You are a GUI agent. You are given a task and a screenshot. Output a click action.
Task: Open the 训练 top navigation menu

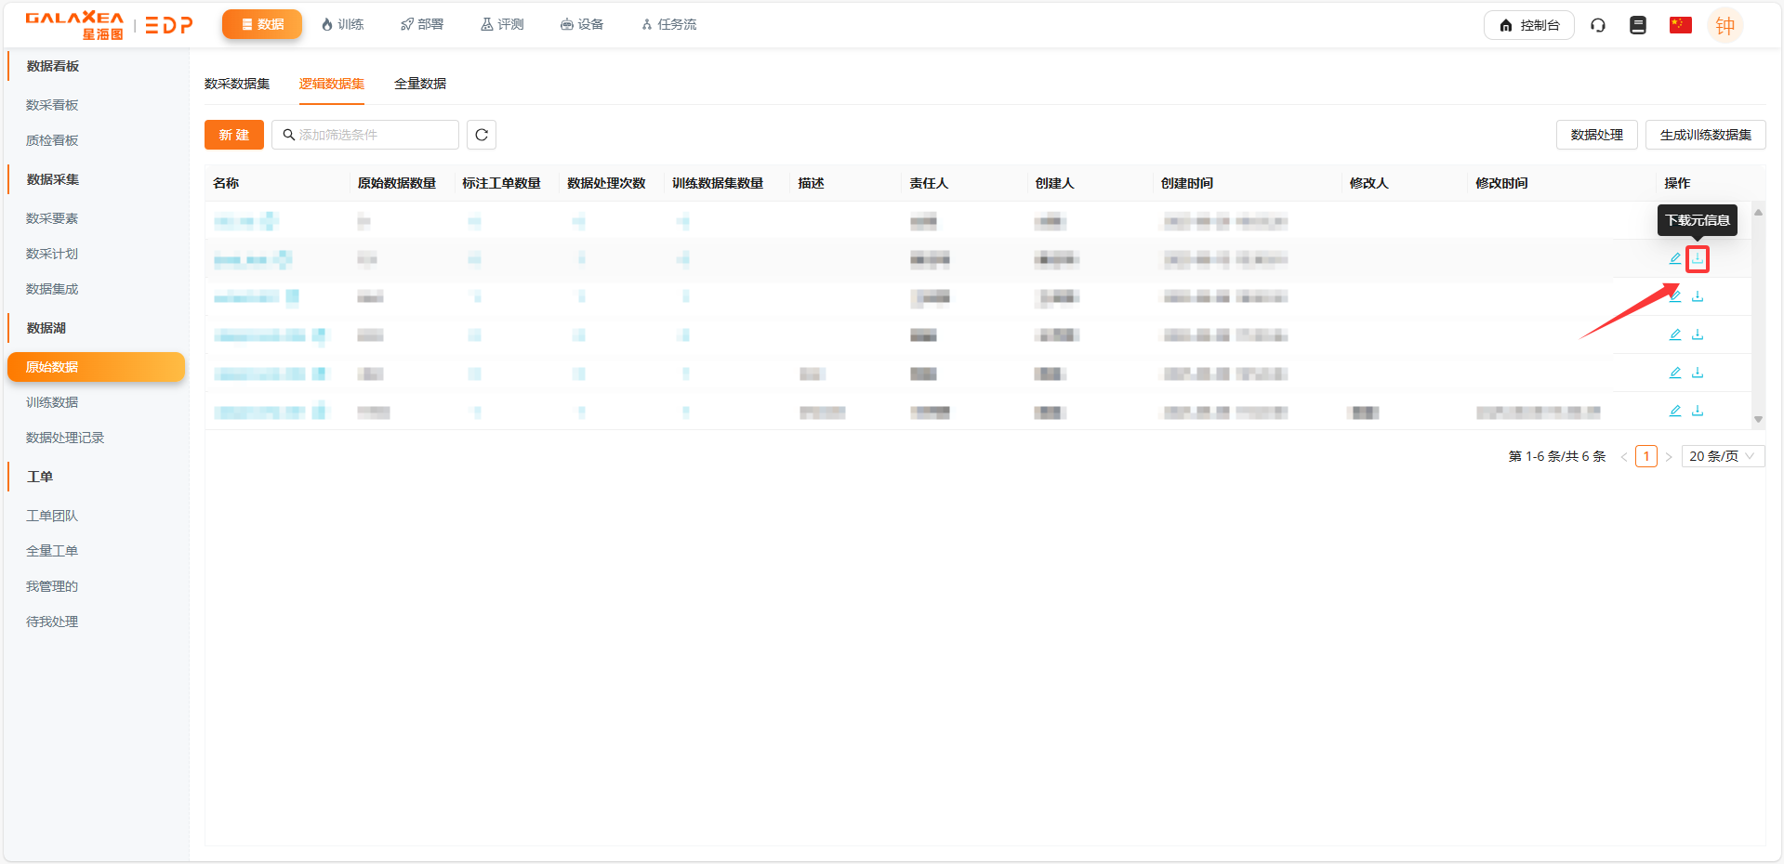342,24
